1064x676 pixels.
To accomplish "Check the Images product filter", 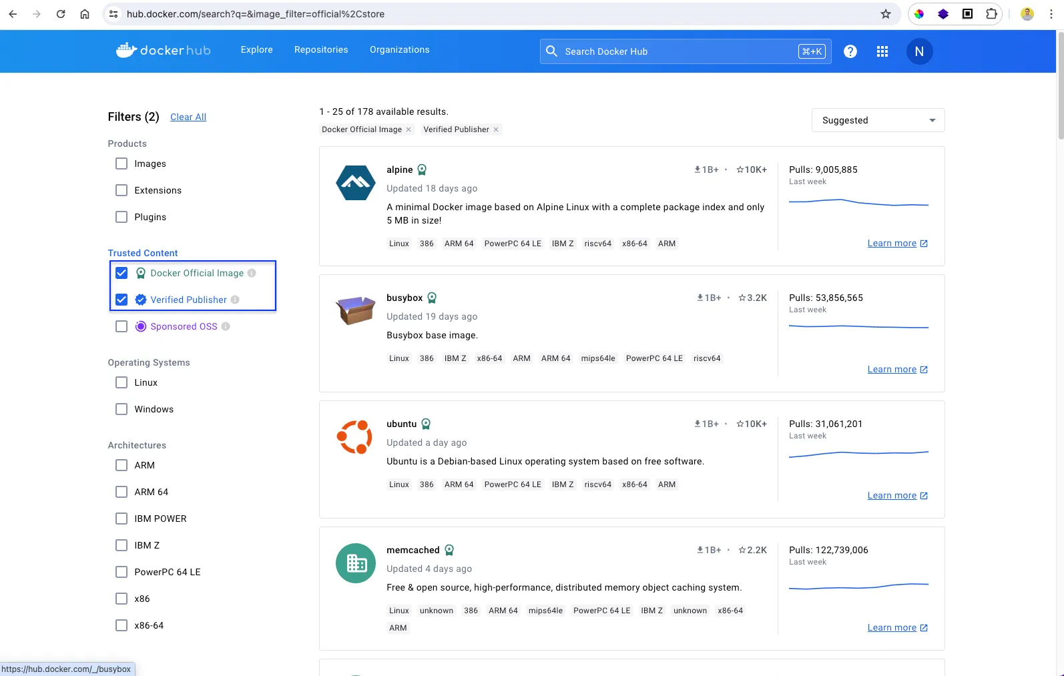I will (x=121, y=163).
